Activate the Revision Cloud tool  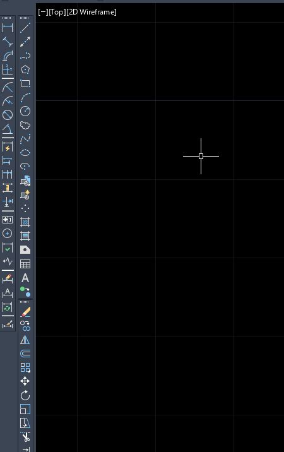(x=25, y=125)
